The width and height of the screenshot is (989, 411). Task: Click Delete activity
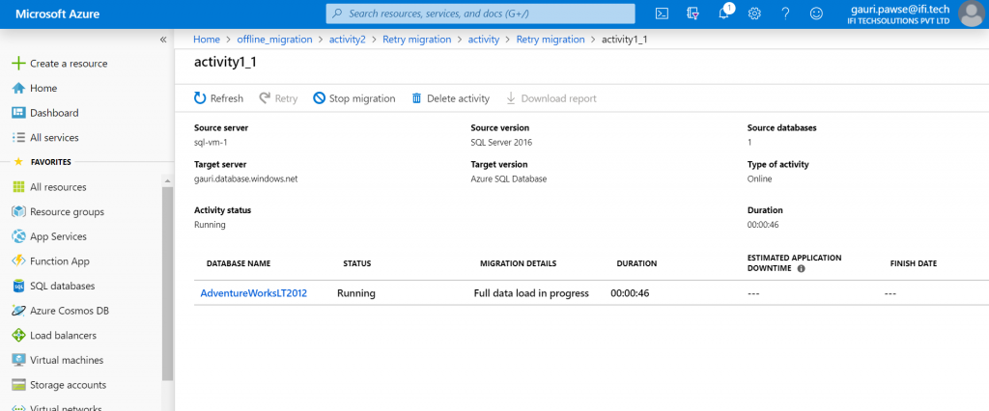tap(450, 98)
